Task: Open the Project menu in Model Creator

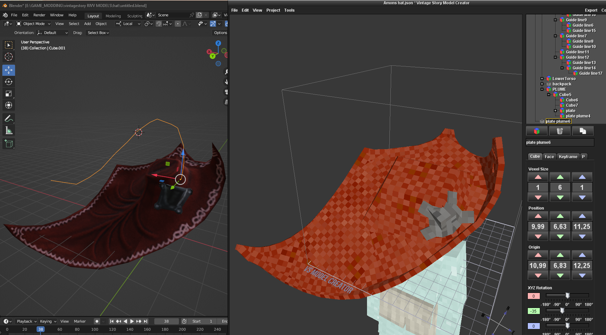Action: [273, 10]
